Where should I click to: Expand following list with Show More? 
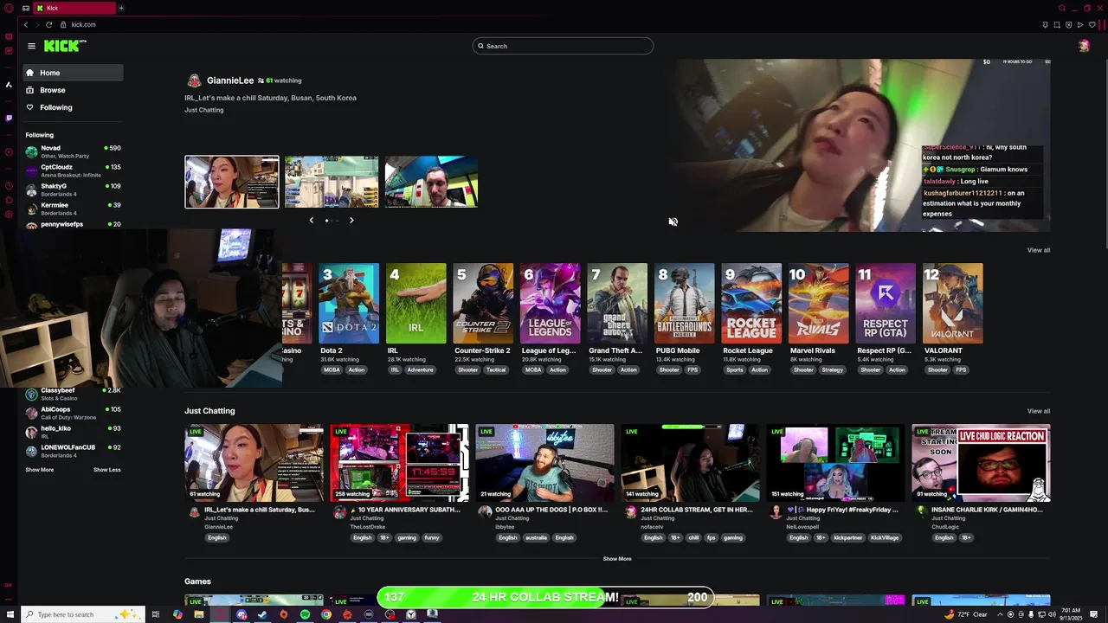coord(39,470)
